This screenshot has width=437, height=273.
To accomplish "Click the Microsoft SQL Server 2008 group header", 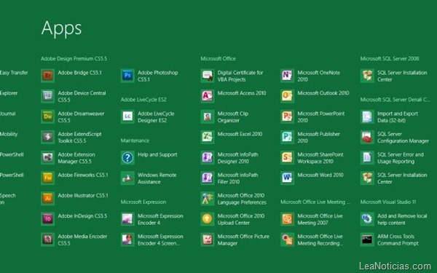I will tap(390, 59).
